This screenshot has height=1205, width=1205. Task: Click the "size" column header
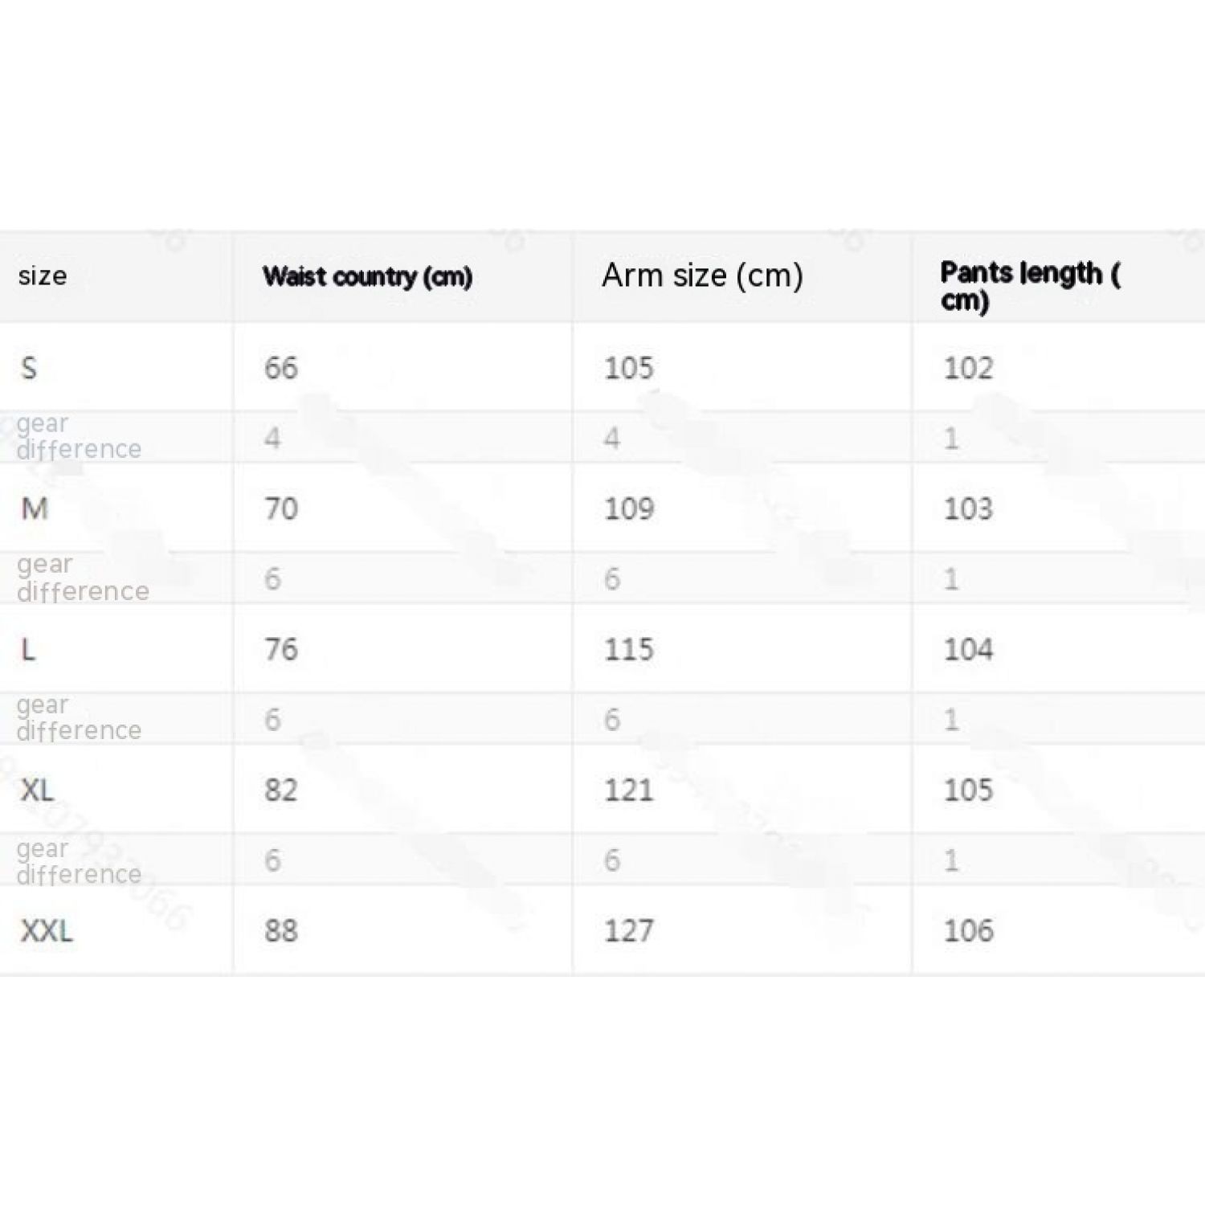pyautogui.click(x=43, y=276)
